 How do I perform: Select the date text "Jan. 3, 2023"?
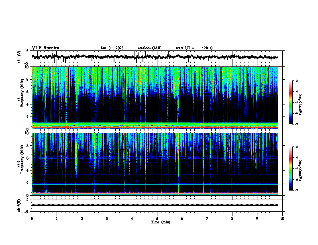pos(112,48)
